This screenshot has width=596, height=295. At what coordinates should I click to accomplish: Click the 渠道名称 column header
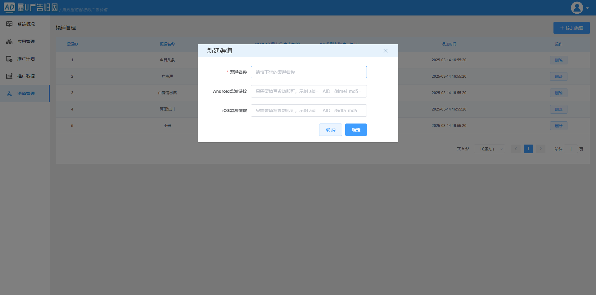click(167, 44)
